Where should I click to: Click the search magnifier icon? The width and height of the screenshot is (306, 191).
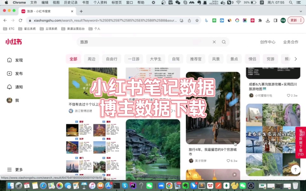pyautogui.click(x=224, y=42)
